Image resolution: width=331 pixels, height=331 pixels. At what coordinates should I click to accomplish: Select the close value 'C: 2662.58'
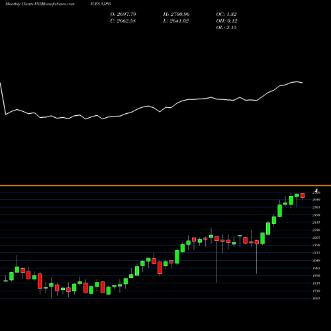(123, 21)
